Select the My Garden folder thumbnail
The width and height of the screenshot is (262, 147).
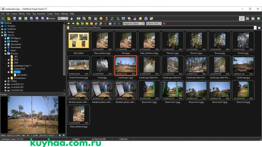pyautogui.click(x=79, y=41)
